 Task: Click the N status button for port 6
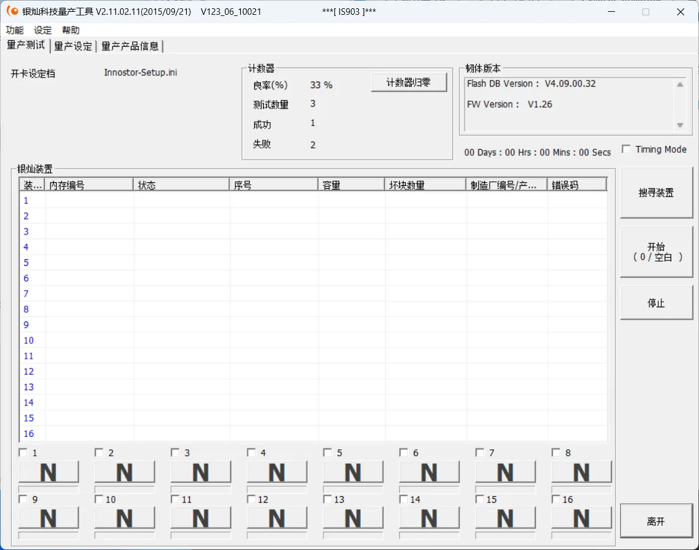coord(429,472)
